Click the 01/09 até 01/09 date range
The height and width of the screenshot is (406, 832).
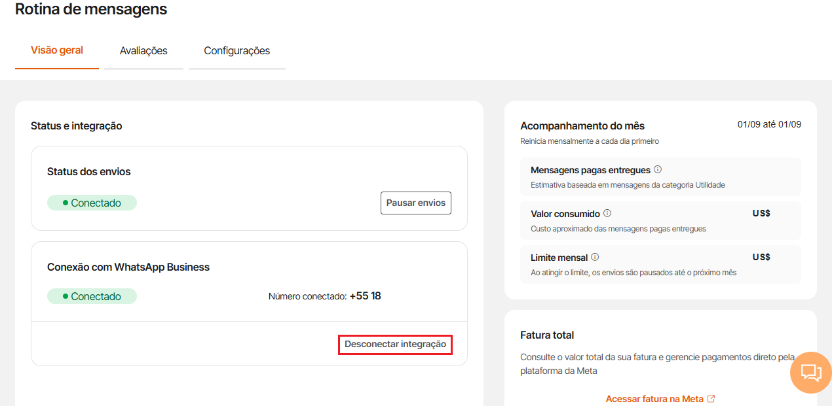pos(769,124)
